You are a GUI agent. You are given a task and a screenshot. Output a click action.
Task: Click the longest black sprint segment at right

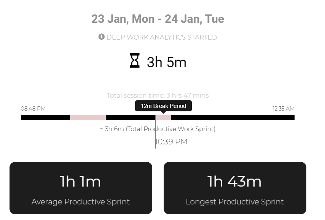[233, 117]
